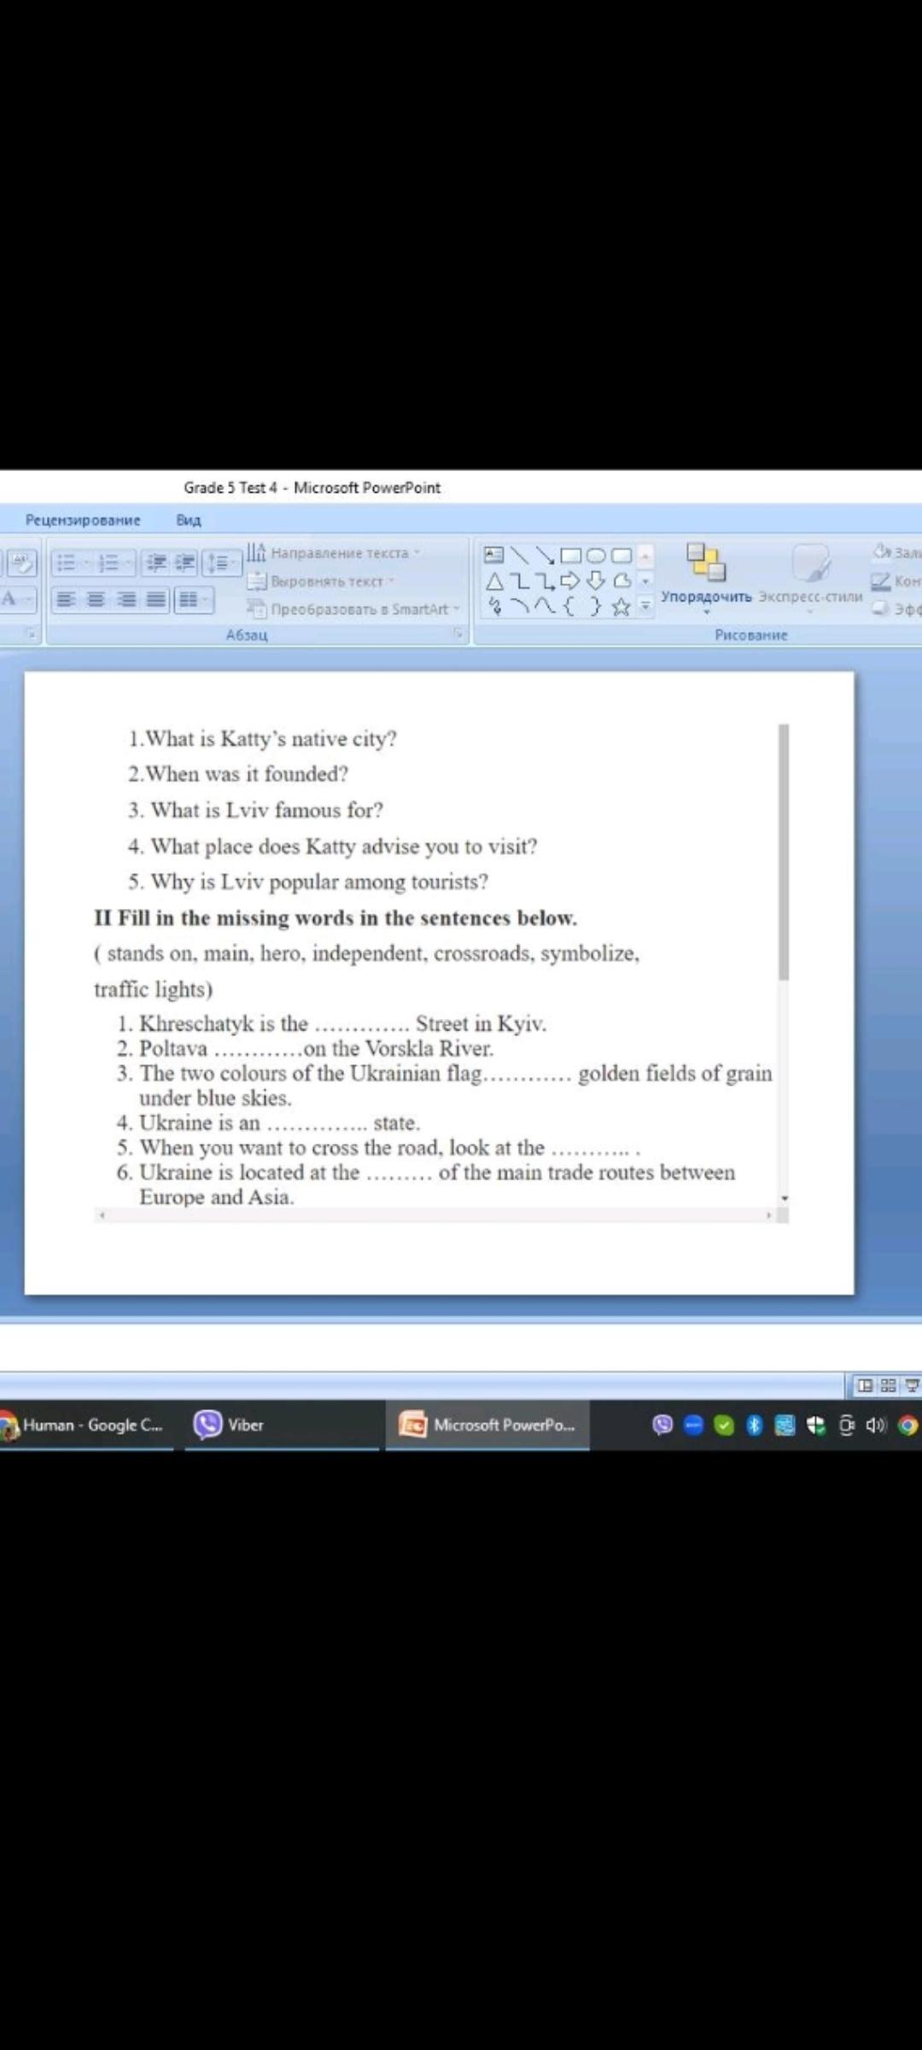
Task: Align text left in paragraph group
Action: click(66, 600)
